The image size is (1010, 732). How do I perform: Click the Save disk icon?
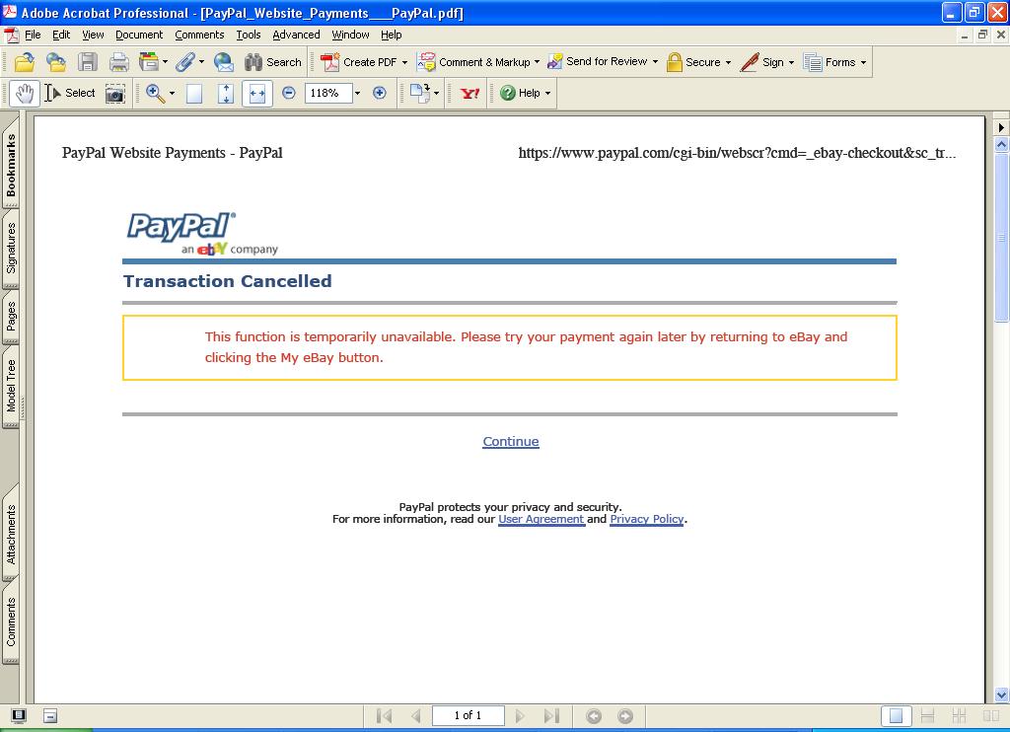coord(88,62)
